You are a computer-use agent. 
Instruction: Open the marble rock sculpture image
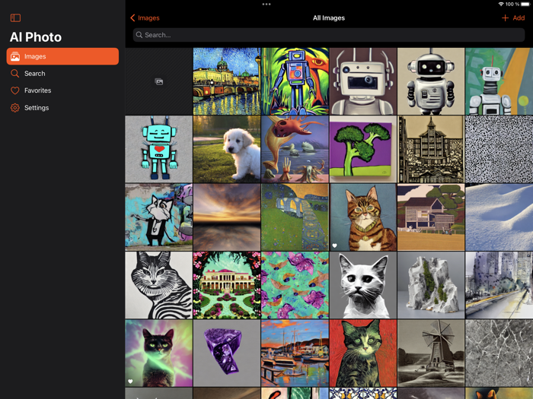(x=431, y=285)
